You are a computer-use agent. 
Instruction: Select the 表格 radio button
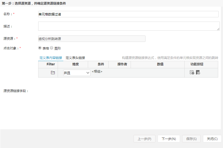(x=40, y=48)
